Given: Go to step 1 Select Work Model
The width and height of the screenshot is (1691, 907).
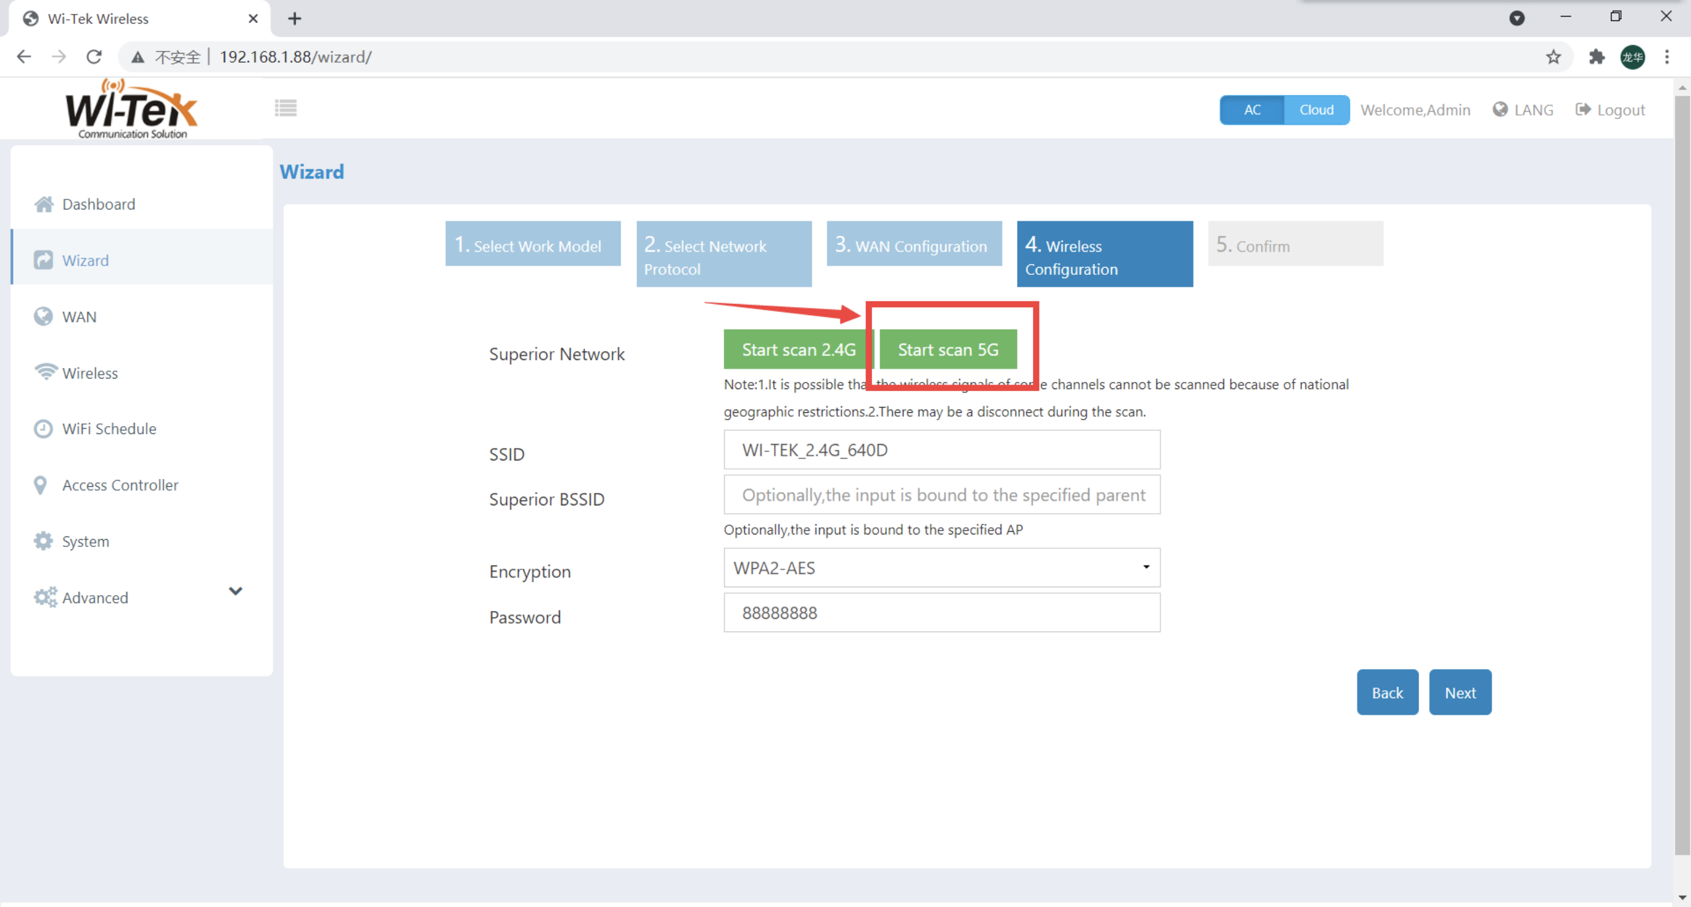Looking at the screenshot, I should (532, 244).
